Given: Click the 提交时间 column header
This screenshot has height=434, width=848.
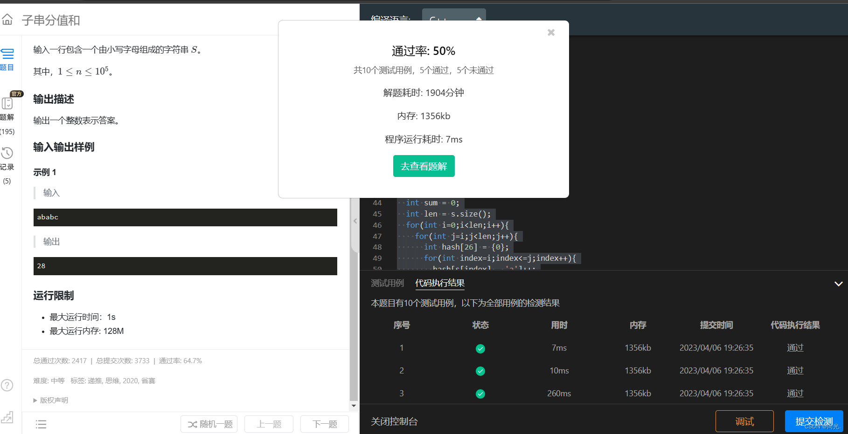Looking at the screenshot, I should [716, 325].
